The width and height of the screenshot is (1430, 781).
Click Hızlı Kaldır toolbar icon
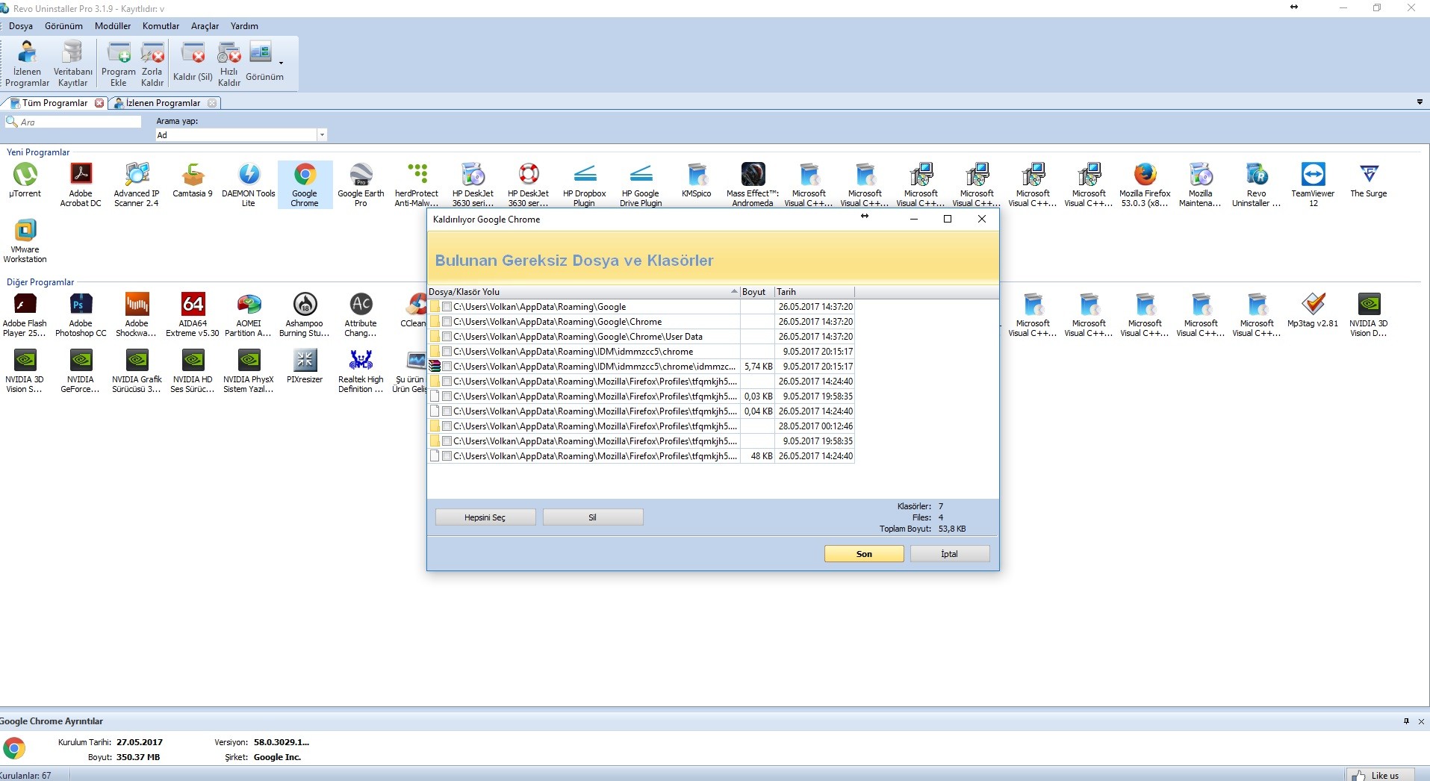(x=229, y=63)
